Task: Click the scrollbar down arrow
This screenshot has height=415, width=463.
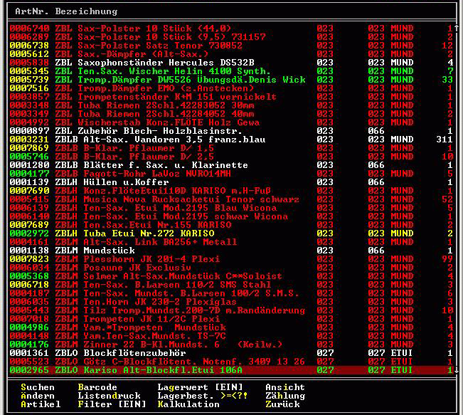Action: [457, 369]
